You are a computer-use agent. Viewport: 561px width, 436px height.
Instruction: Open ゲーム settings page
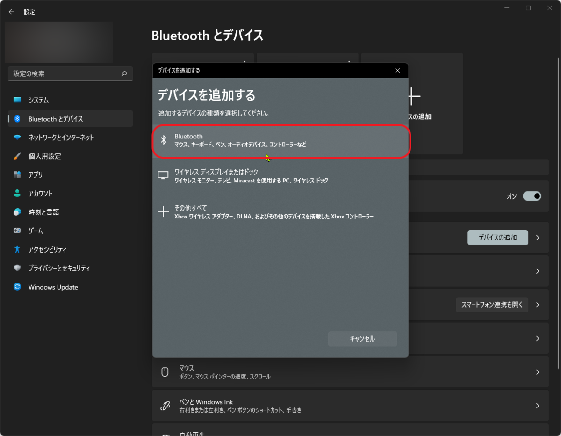tap(70, 231)
